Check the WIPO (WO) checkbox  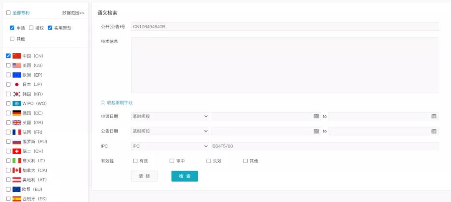(8, 104)
